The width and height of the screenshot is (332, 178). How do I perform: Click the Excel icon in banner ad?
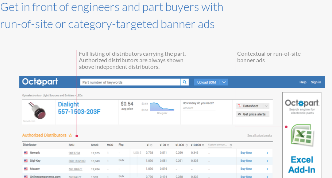[x=302, y=135]
